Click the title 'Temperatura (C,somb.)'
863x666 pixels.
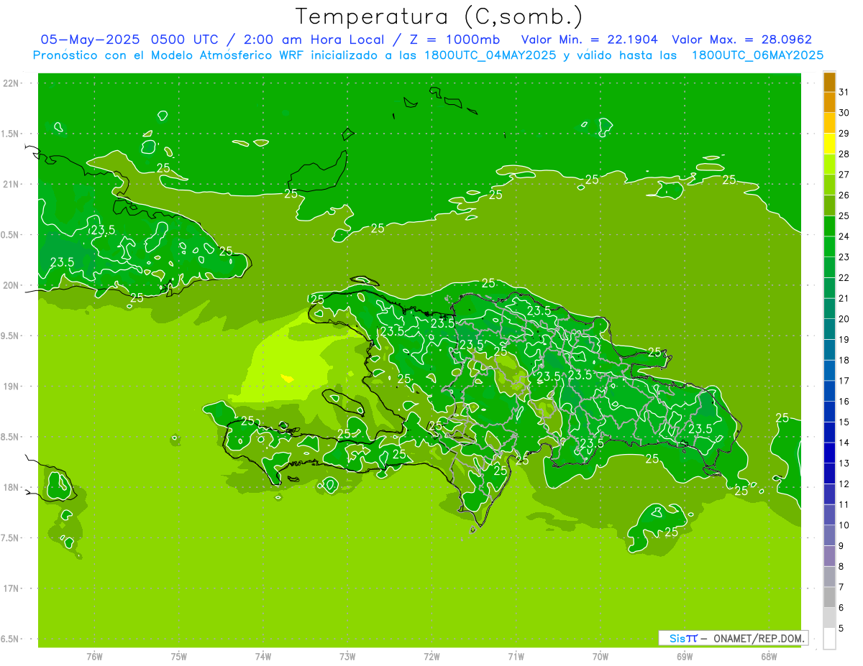(x=439, y=17)
